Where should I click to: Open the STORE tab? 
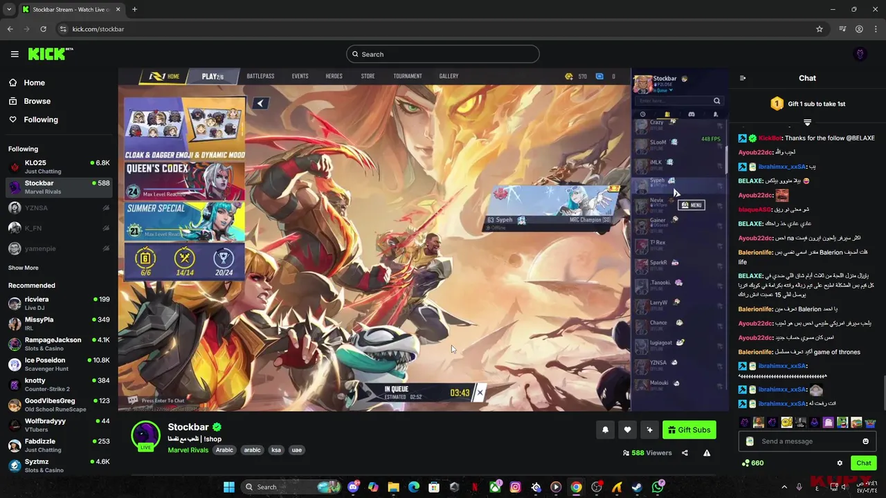click(368, 76)
